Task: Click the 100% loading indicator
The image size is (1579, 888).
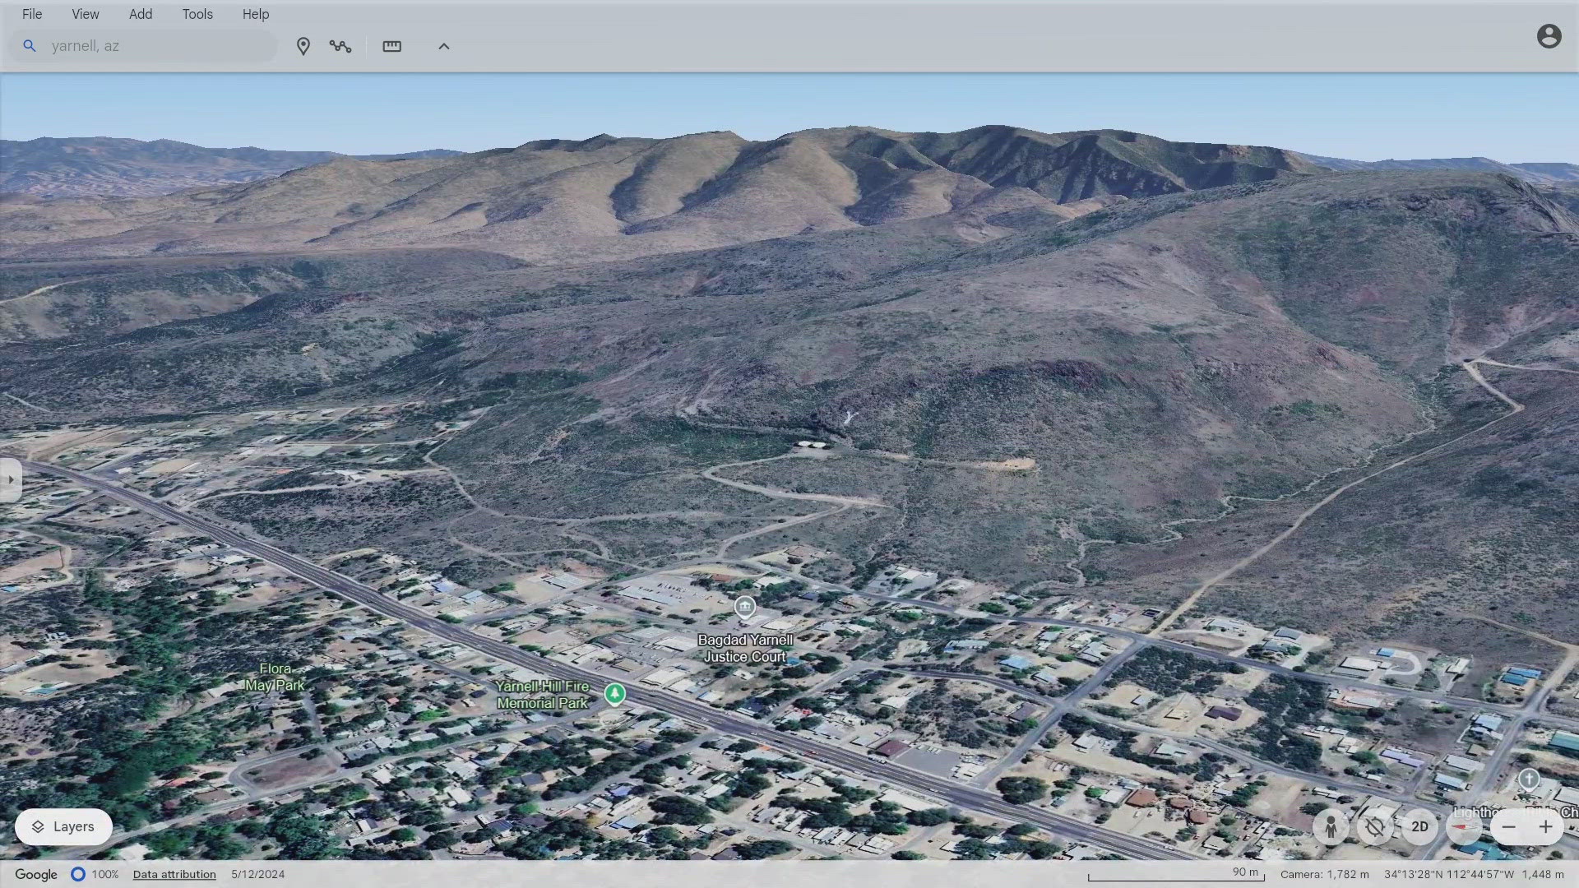Action: [95, 874]
